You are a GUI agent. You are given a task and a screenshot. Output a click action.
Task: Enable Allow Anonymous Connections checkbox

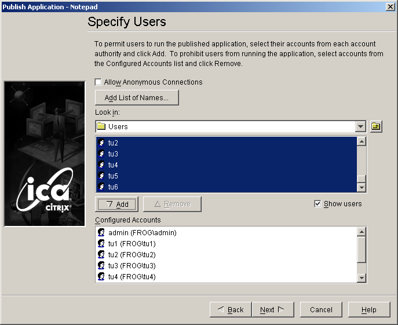pyautogui.click(x=98, y=82)
